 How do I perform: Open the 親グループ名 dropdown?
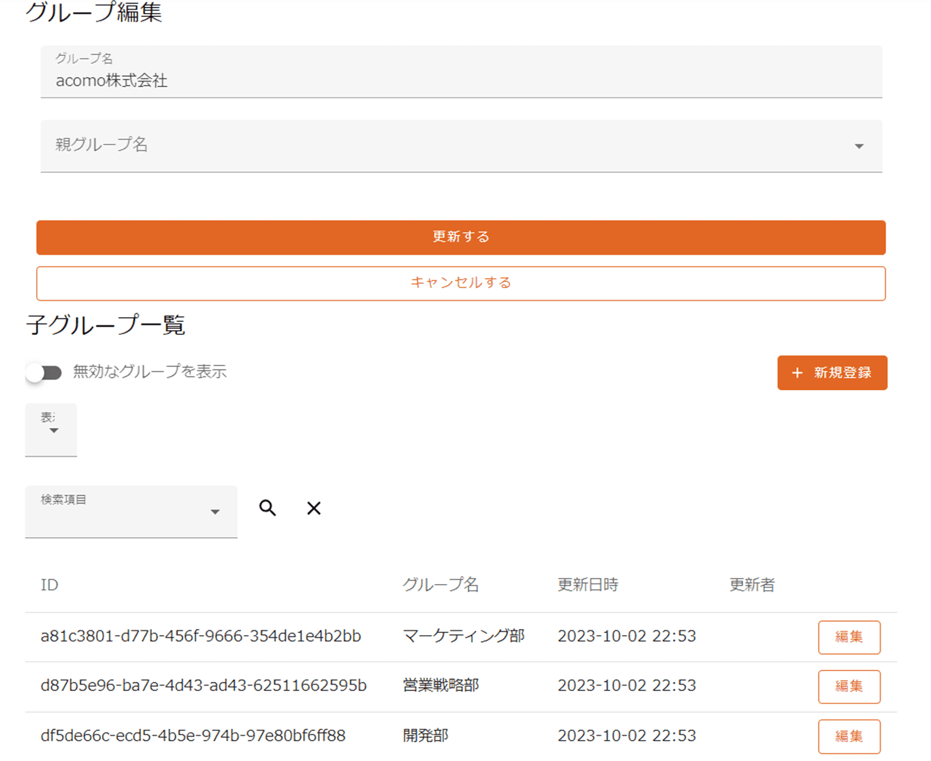461,146
